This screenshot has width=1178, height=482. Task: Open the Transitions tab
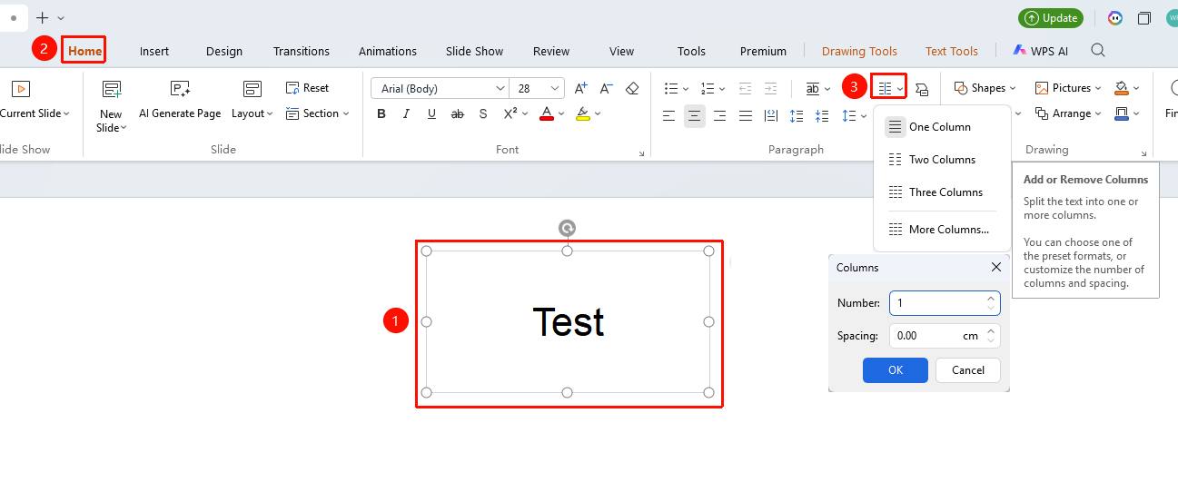tap(302, 51)
